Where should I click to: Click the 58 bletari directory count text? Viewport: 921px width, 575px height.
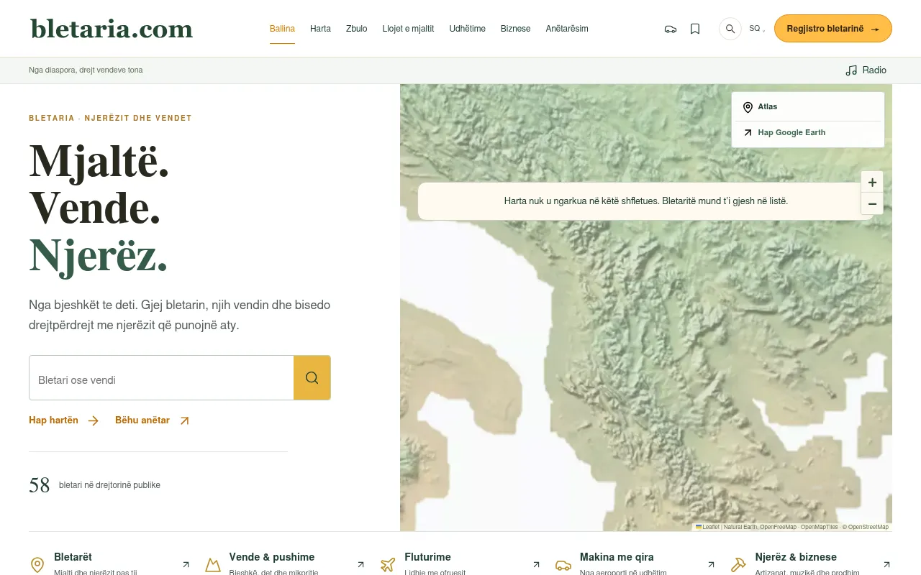pyautogui.click(x=94, y=485)
